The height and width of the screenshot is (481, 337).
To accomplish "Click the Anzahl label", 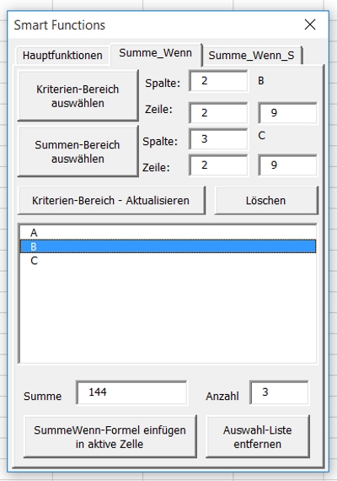I will coord(222,397).
